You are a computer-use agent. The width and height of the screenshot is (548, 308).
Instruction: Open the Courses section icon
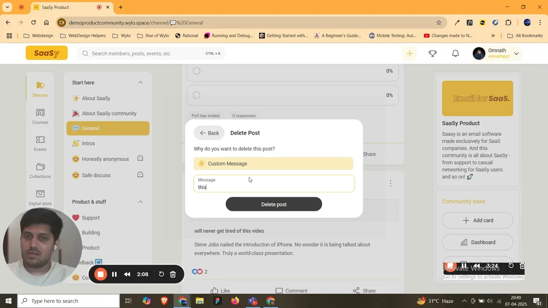40,113
